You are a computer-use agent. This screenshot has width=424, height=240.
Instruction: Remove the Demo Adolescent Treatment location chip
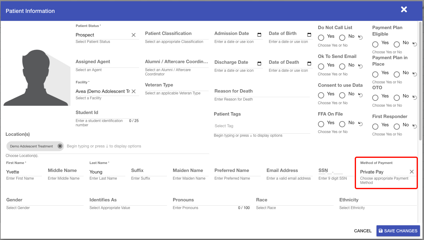pos(60,146)
